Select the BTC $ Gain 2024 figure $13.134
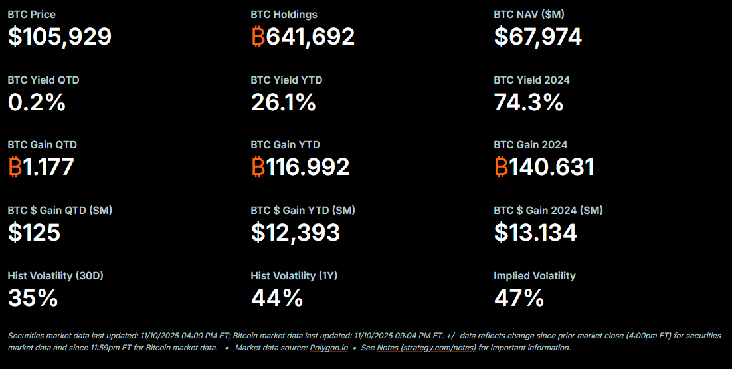Image resolution: width=732 pixels, height=369 pixels. [535, 232]
